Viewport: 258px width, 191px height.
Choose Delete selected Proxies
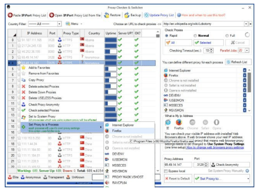(x=62, y=87)
